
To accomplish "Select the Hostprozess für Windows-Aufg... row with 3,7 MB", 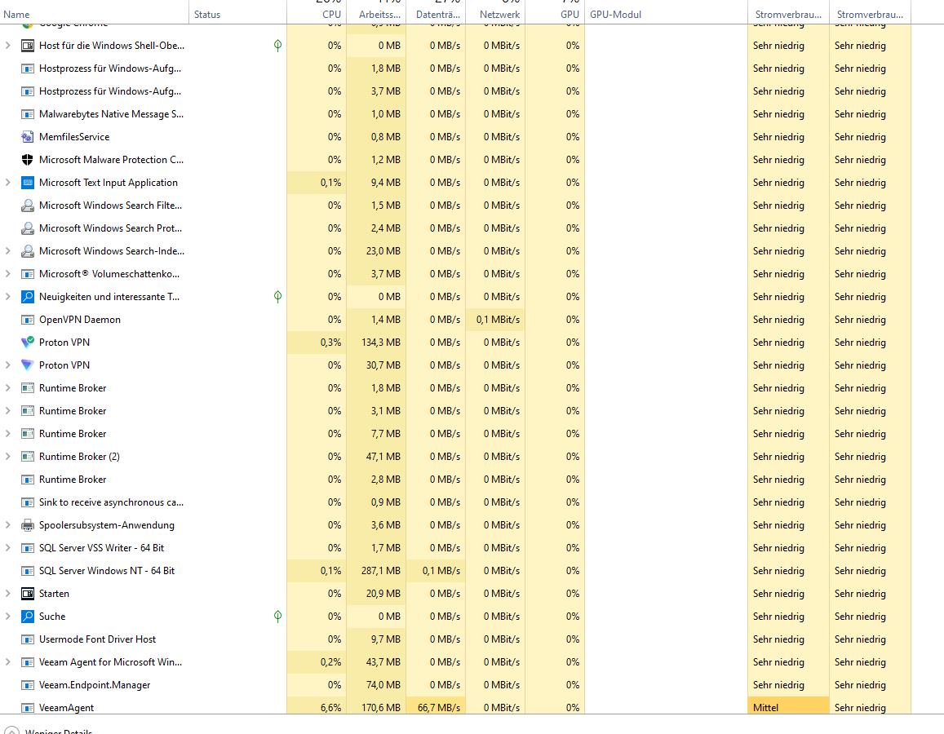I will pyautogui.click(x=455, y=91).
